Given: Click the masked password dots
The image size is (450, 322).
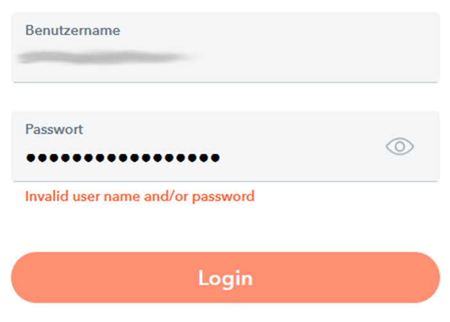Looking at the screenshot, I should [122, 157].
